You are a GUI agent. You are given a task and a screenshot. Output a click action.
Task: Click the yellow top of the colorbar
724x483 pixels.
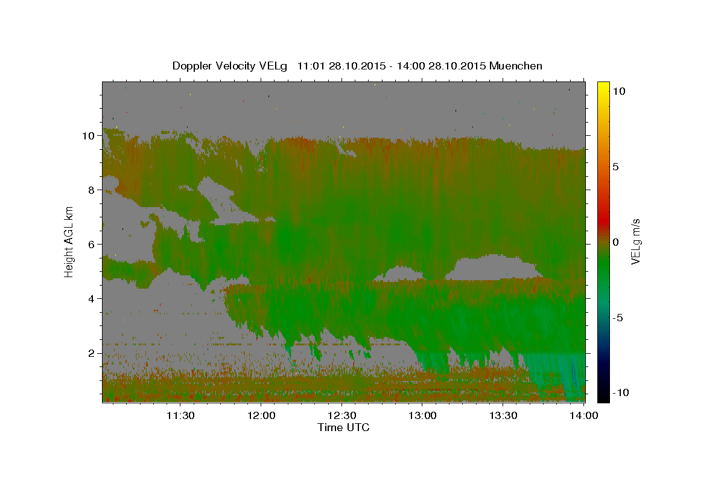(603, 86)
